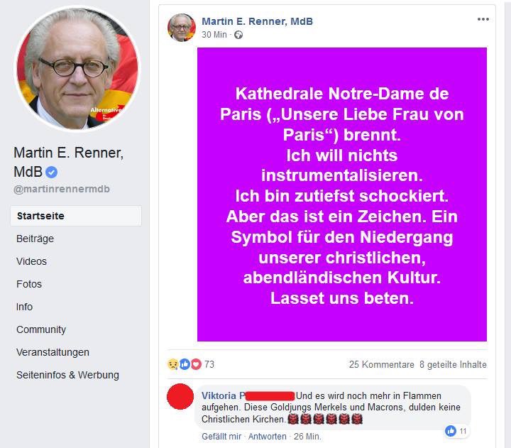
Task: Open the Beiträge section
Action: point(35,239)
